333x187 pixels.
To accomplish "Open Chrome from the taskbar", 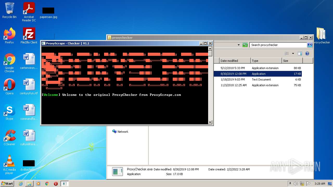I will (x=47, y=184).
